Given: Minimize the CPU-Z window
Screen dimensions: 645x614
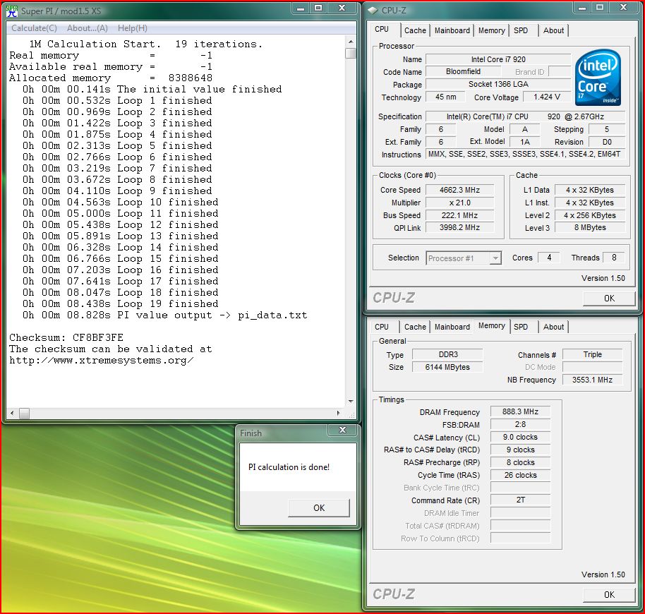Looking at the screenshot, I should click(582, 8).
